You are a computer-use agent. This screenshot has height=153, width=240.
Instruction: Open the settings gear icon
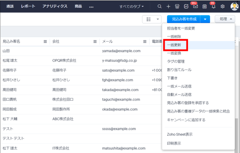click(222, 6)
